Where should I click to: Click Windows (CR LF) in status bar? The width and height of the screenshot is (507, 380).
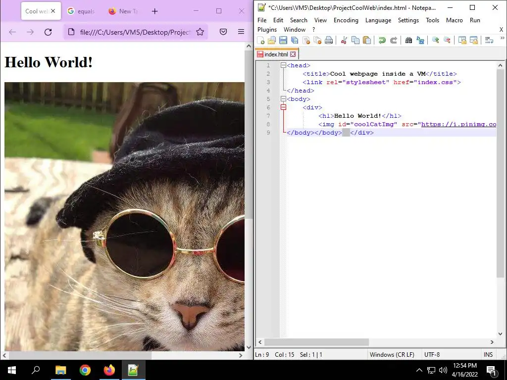[392, 354]
